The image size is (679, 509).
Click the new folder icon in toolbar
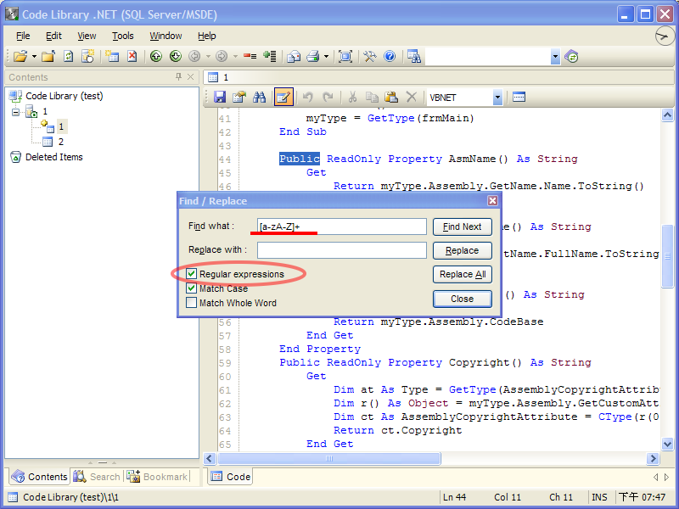tap(88, 56)
